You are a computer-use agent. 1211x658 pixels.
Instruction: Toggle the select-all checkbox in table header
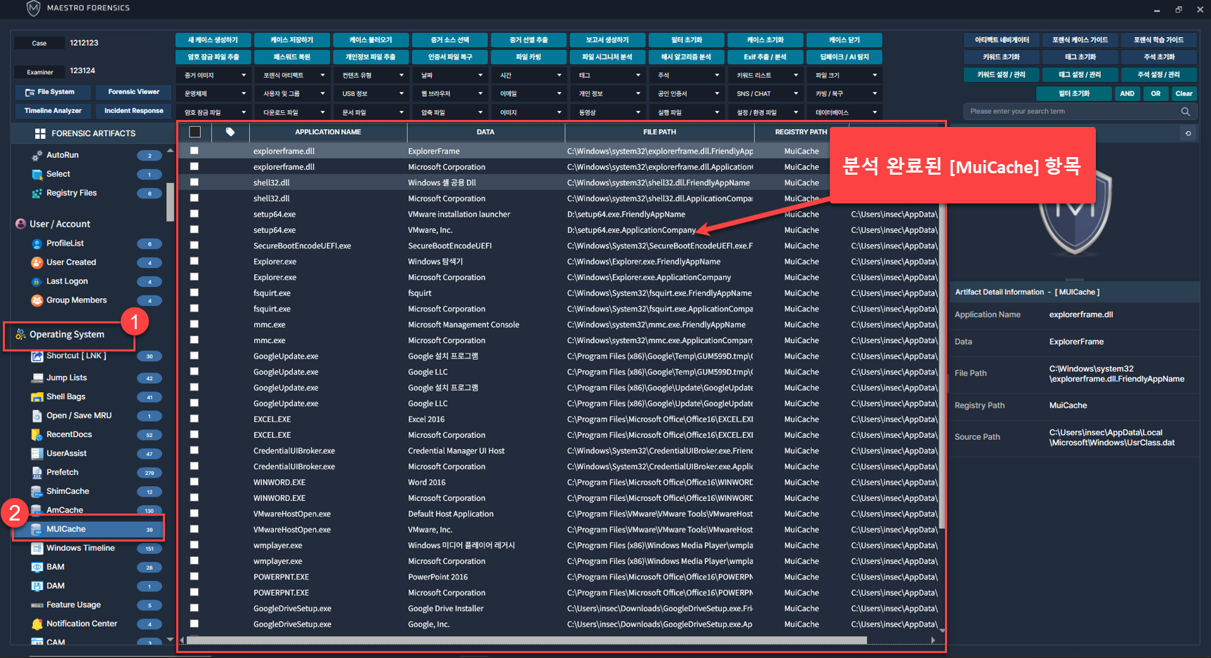[x=195, y=132]
